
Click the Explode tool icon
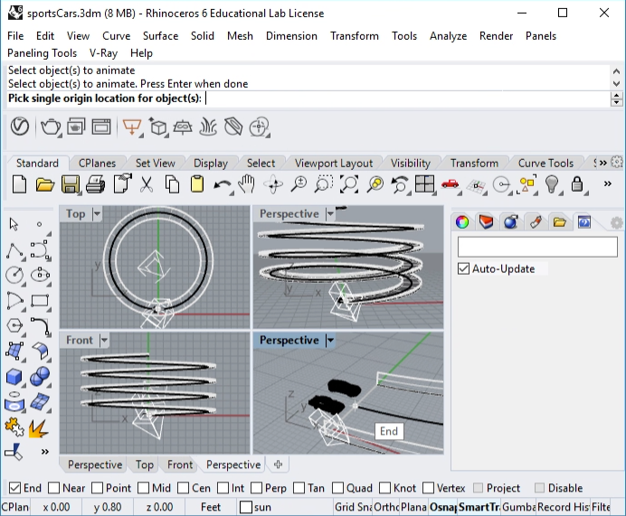[39, 427]
